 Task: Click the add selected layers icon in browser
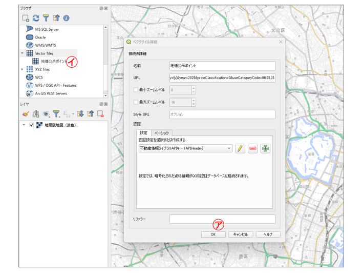(26, 18)
